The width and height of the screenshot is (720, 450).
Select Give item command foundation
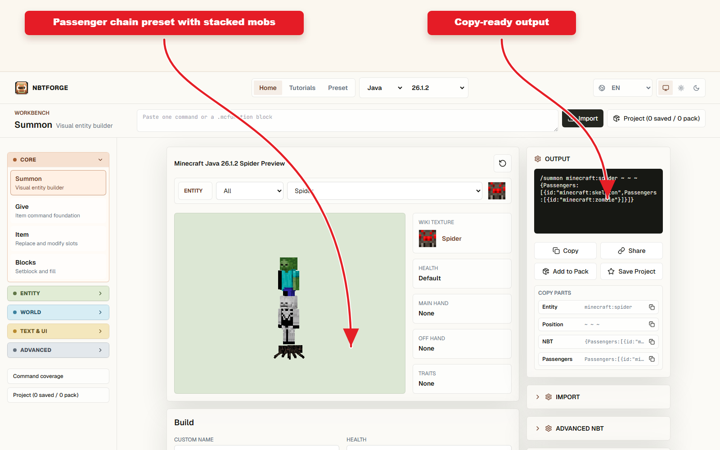(58, 211)
